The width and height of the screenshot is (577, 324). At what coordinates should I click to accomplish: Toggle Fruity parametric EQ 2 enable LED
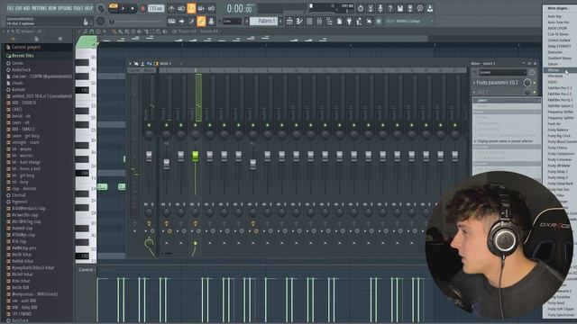[535, 83]
